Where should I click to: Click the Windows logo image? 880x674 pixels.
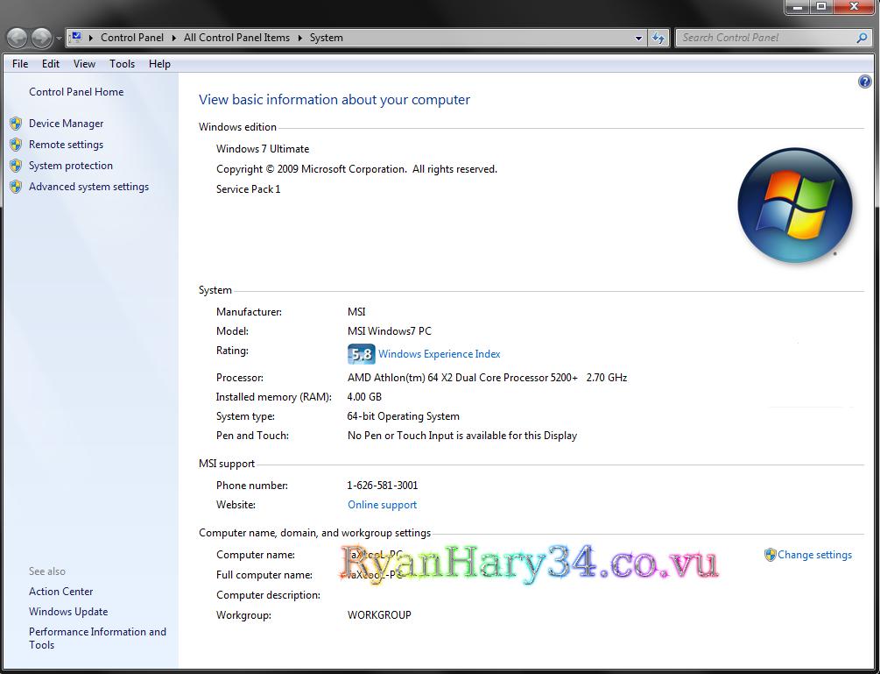coord(795,205)
